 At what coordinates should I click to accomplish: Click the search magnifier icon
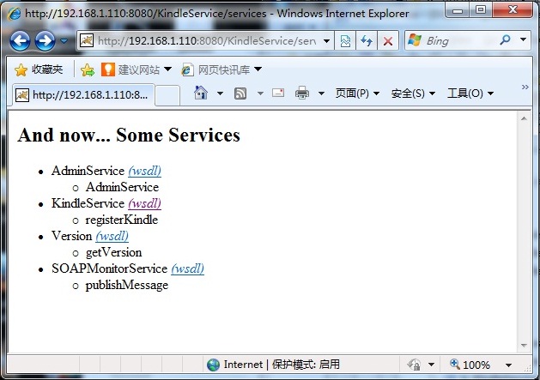tap(505, 40)
